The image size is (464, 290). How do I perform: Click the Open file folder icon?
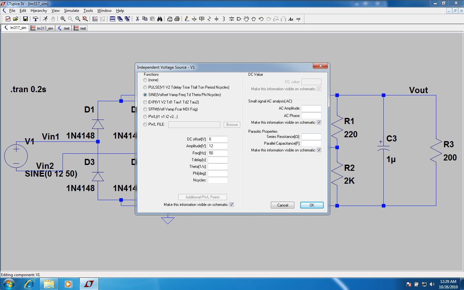click(15, 19)
